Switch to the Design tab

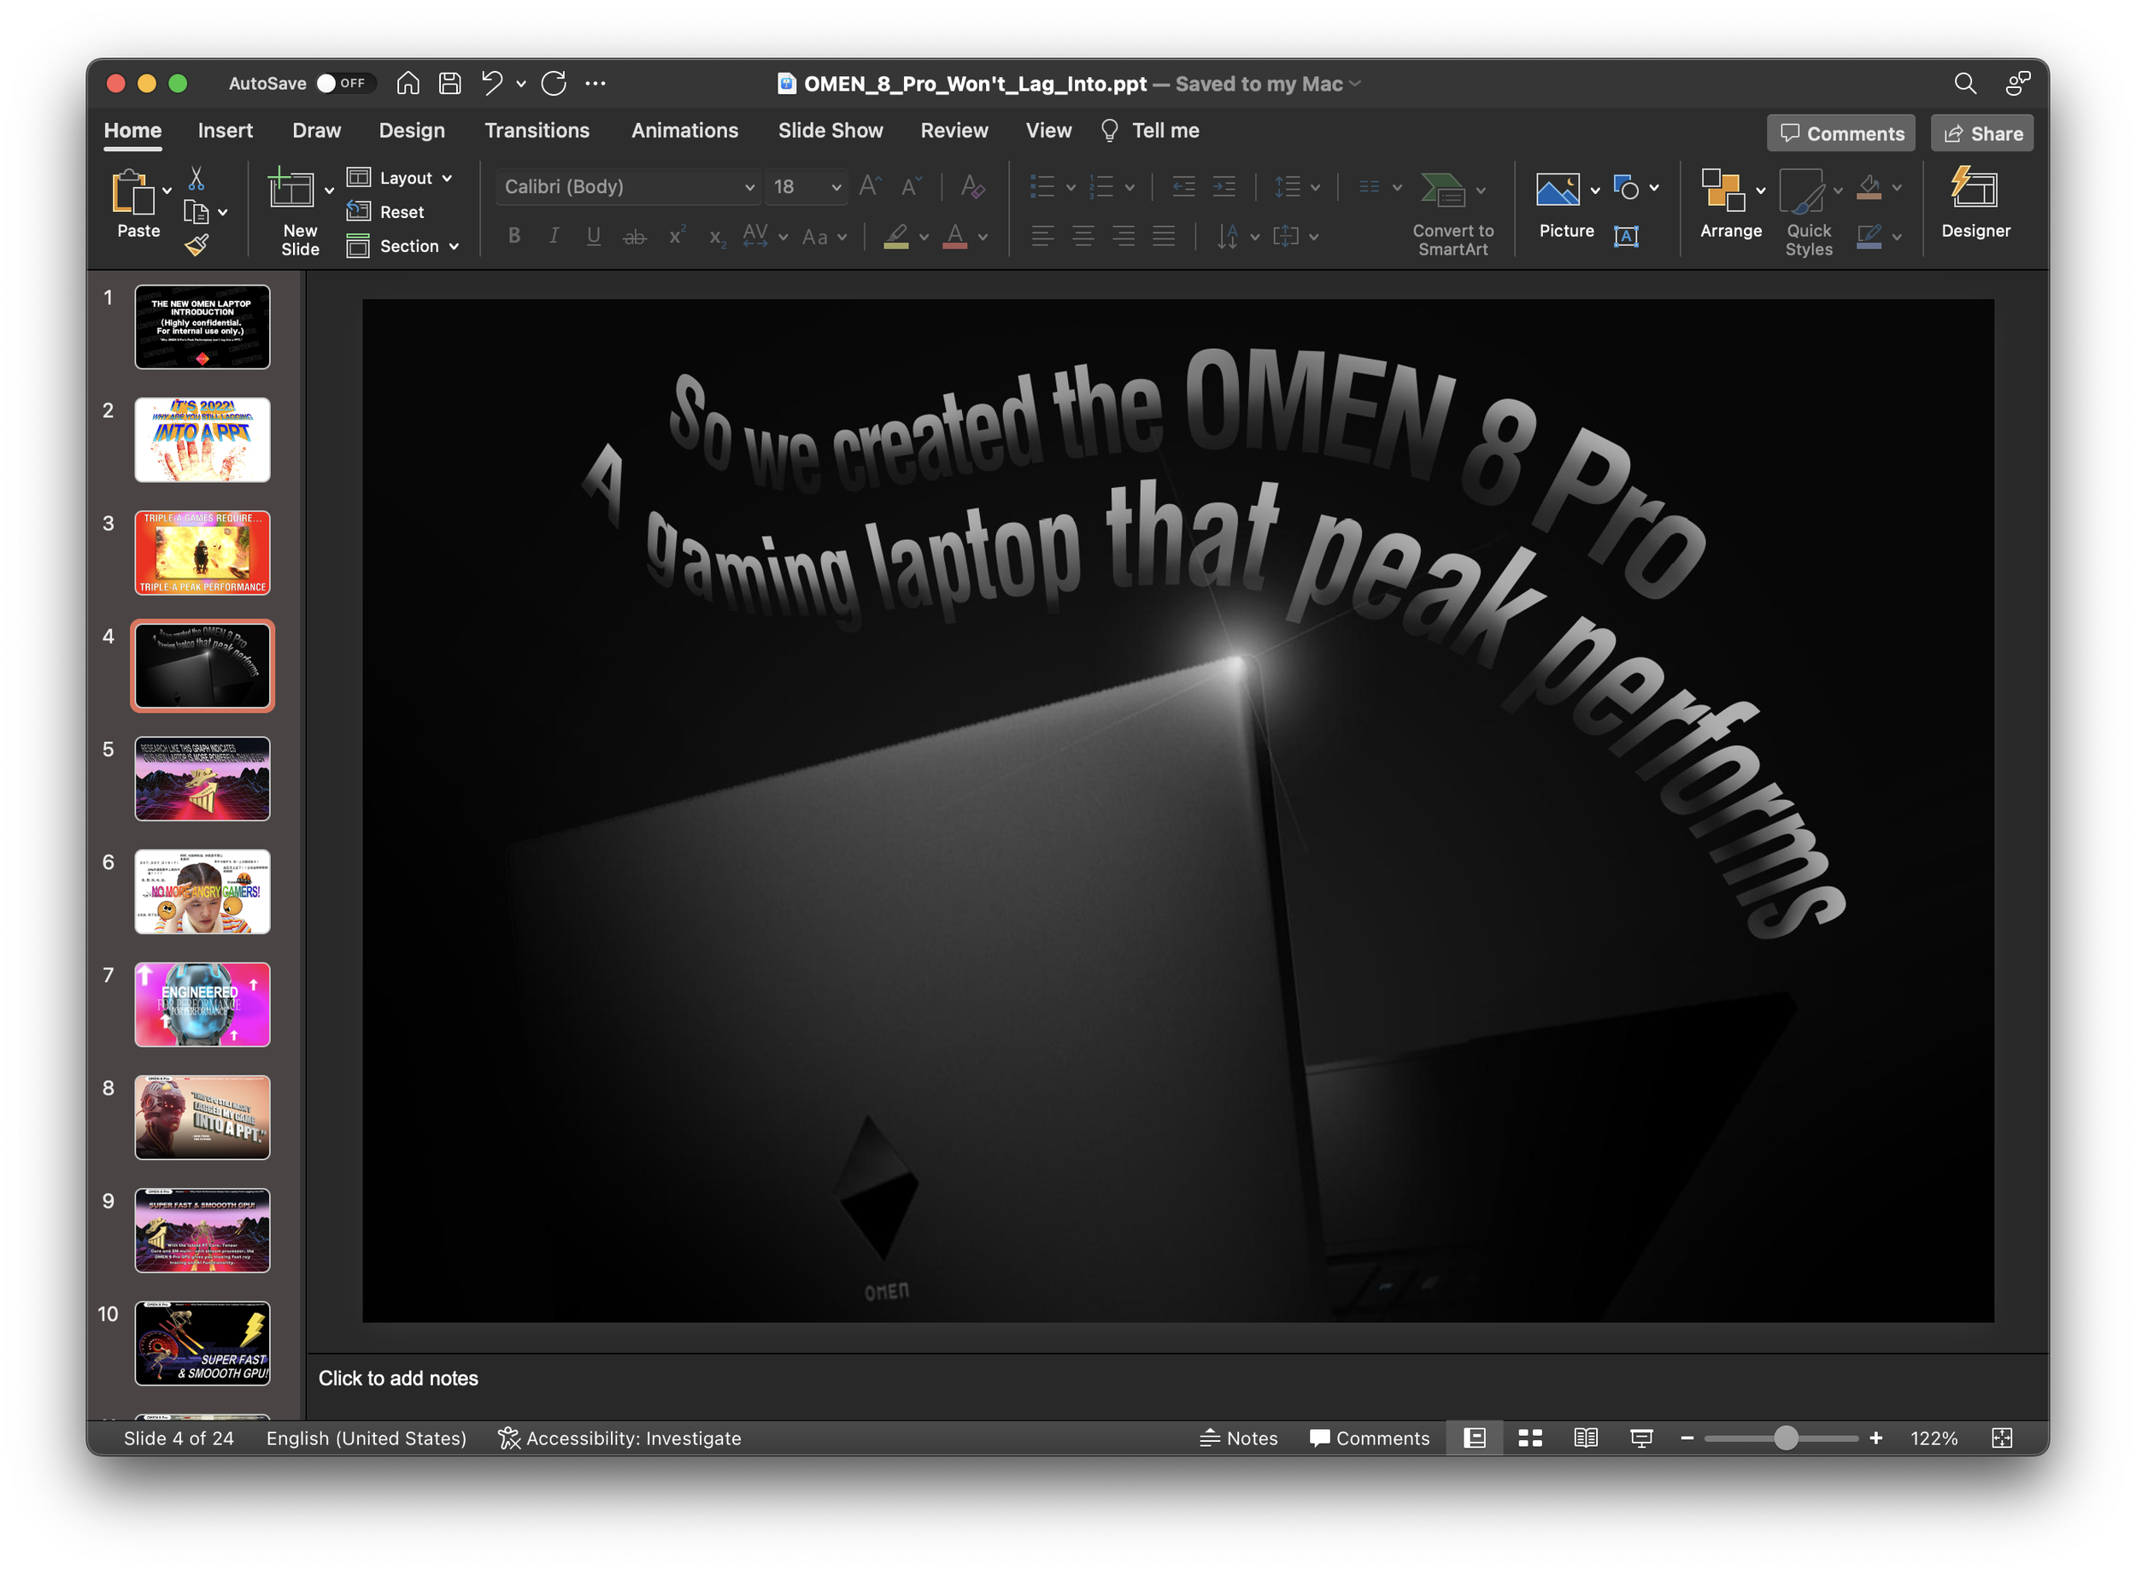tap(412, 131)
